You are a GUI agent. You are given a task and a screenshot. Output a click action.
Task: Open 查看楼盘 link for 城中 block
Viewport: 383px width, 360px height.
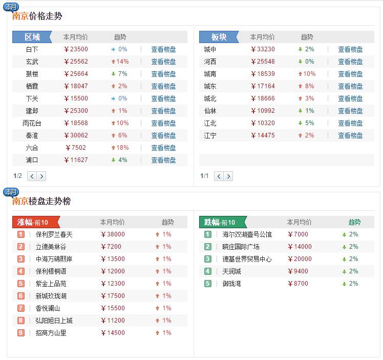click(350, 49)
